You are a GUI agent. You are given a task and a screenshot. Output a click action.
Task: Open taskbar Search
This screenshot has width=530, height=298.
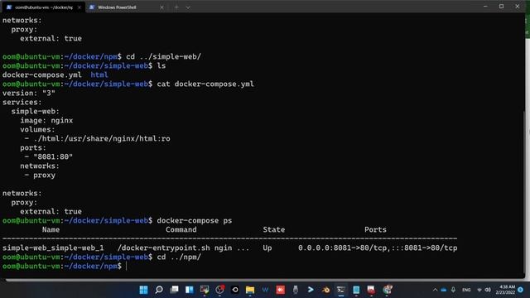click(x=159, y=290)
